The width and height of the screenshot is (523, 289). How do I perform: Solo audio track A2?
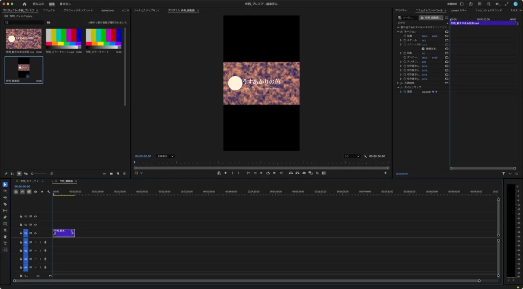(40, 251)
